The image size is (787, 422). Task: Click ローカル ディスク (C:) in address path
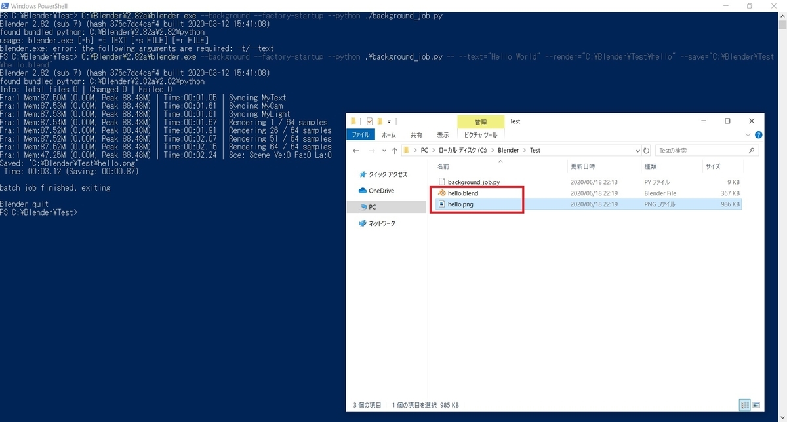click(463, 150)
